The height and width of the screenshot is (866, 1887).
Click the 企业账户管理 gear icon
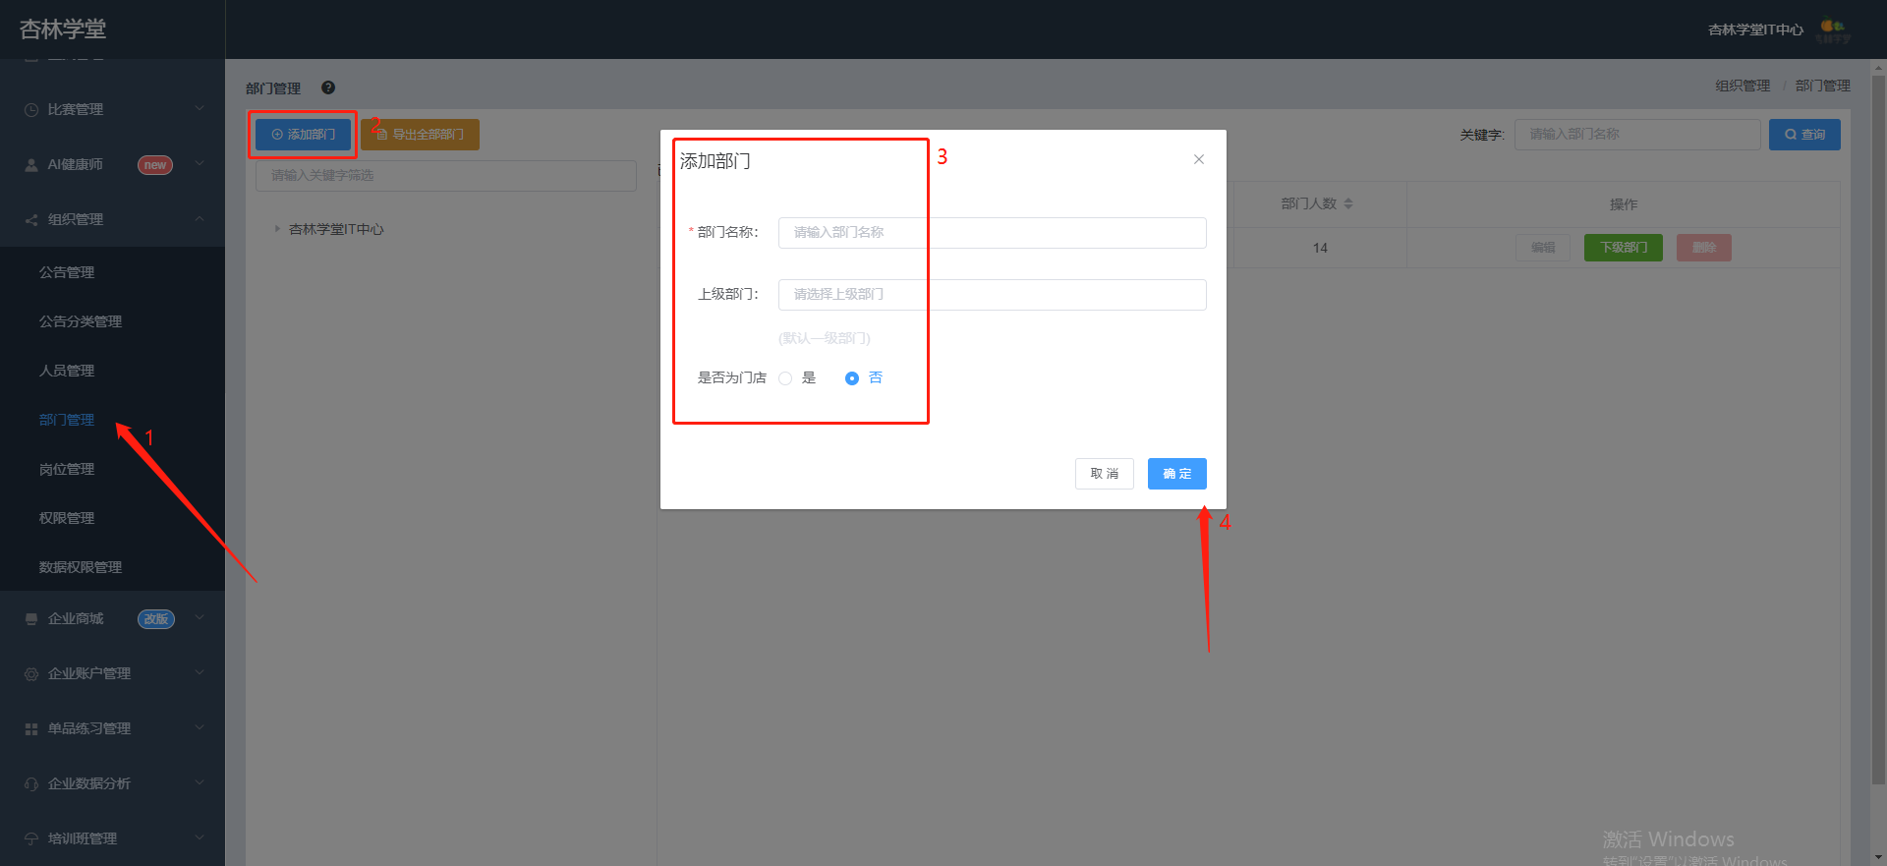tap(31, 673)
